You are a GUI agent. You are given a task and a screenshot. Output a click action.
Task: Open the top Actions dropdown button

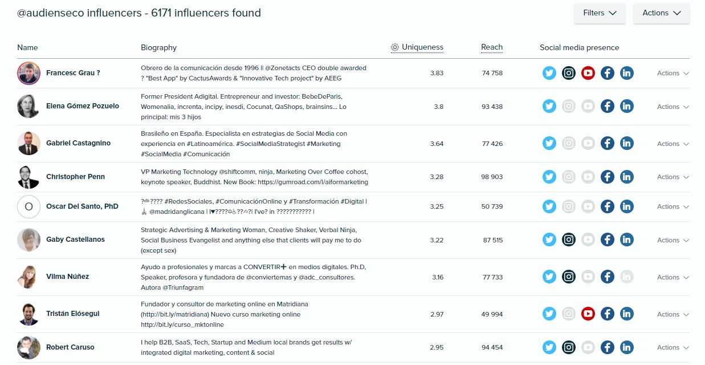tap(662, 13)
